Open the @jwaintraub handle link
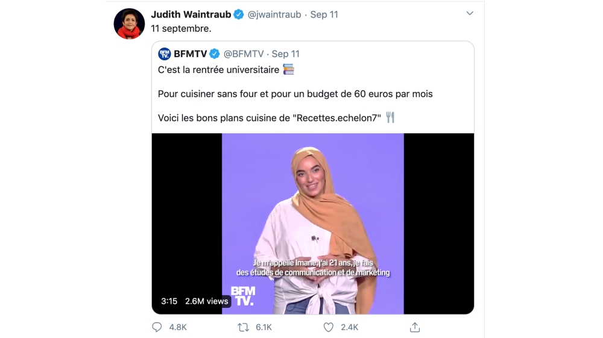 coord(274,14)
